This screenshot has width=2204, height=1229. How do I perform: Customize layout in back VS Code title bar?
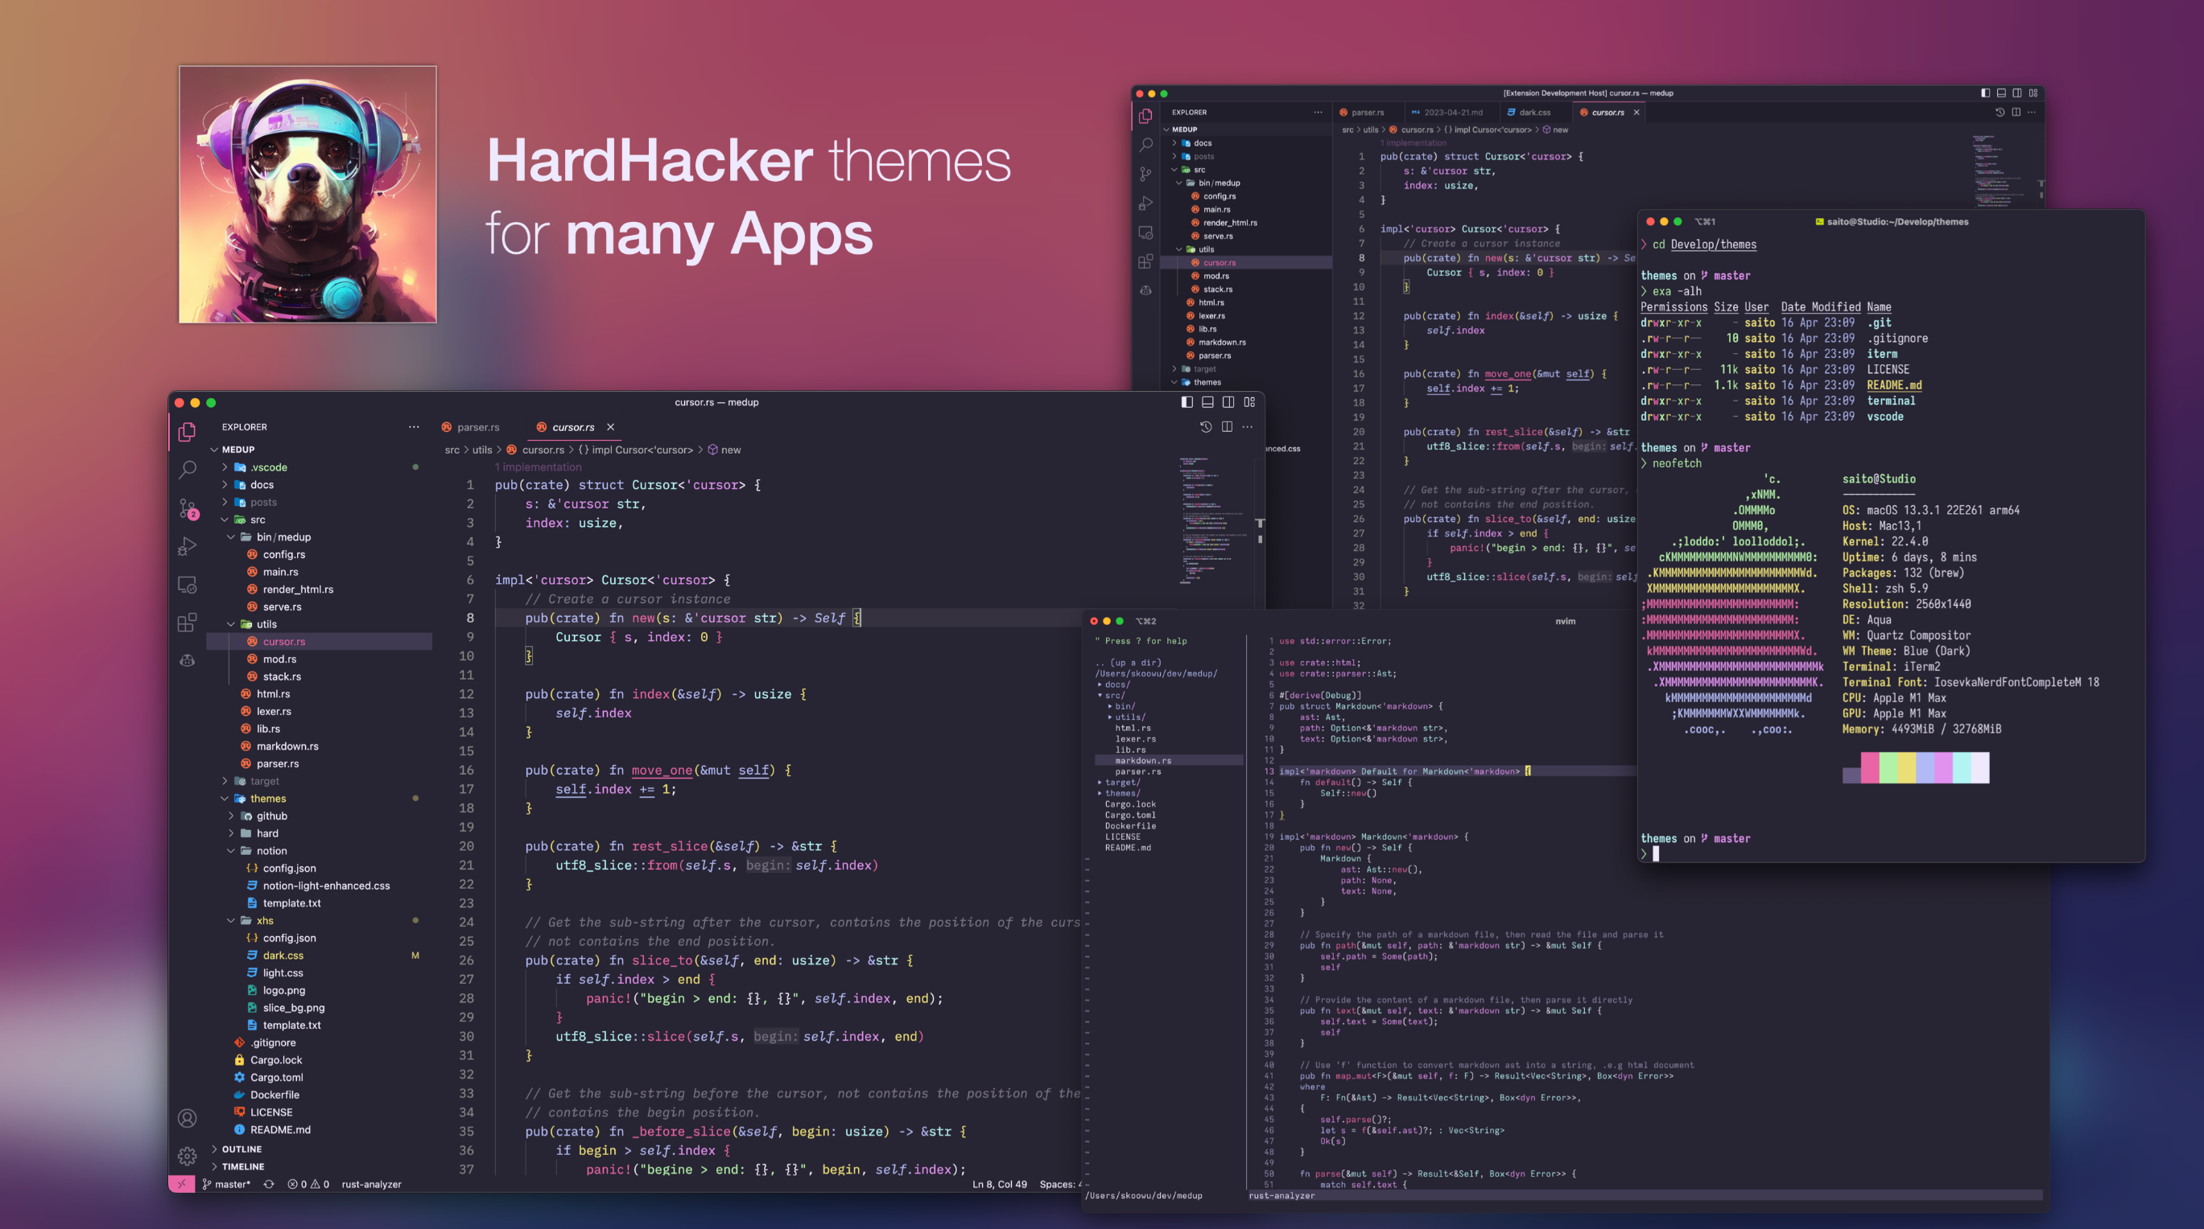2033,93
